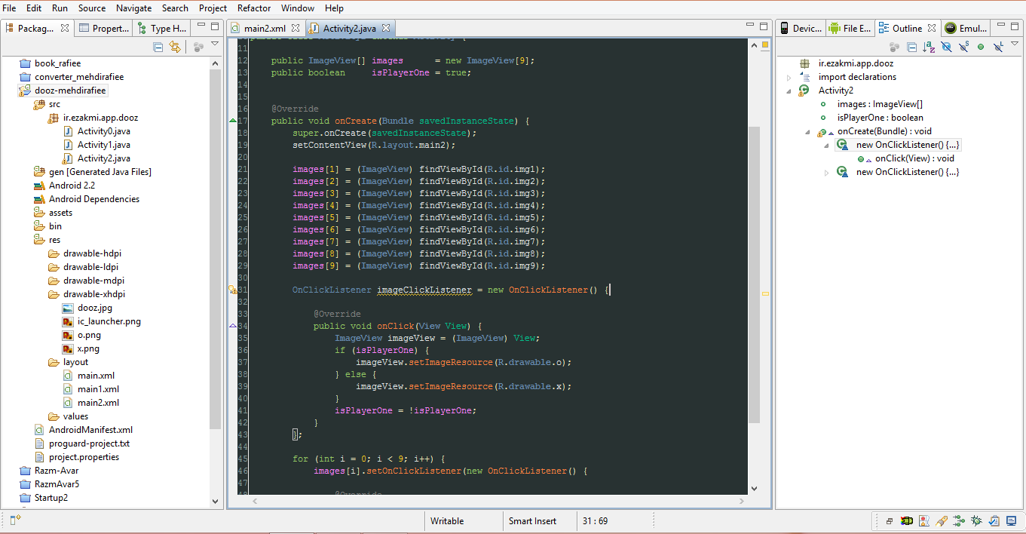
Task: Select main1.xml layout file
Action: (x=98, y=389)
